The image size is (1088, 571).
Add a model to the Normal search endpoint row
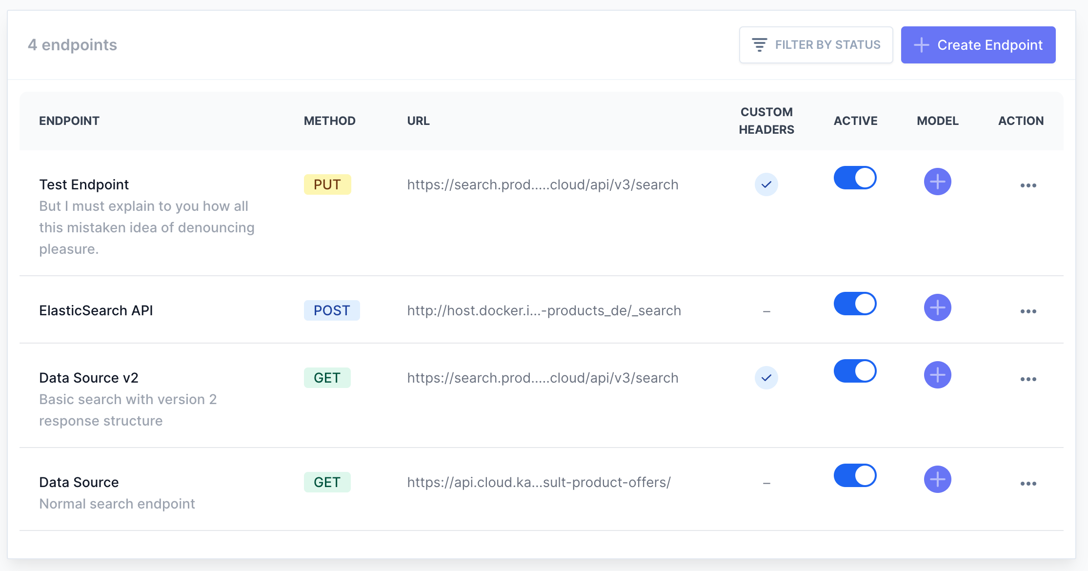937,479
